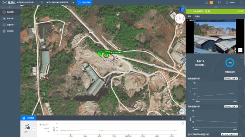Click the blue add-monitoring-point button in header
The width and height of the screenshot is (245, 137).
point(84,3)
